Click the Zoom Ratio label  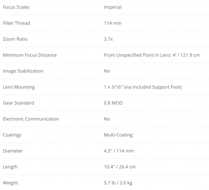(15, 39)
